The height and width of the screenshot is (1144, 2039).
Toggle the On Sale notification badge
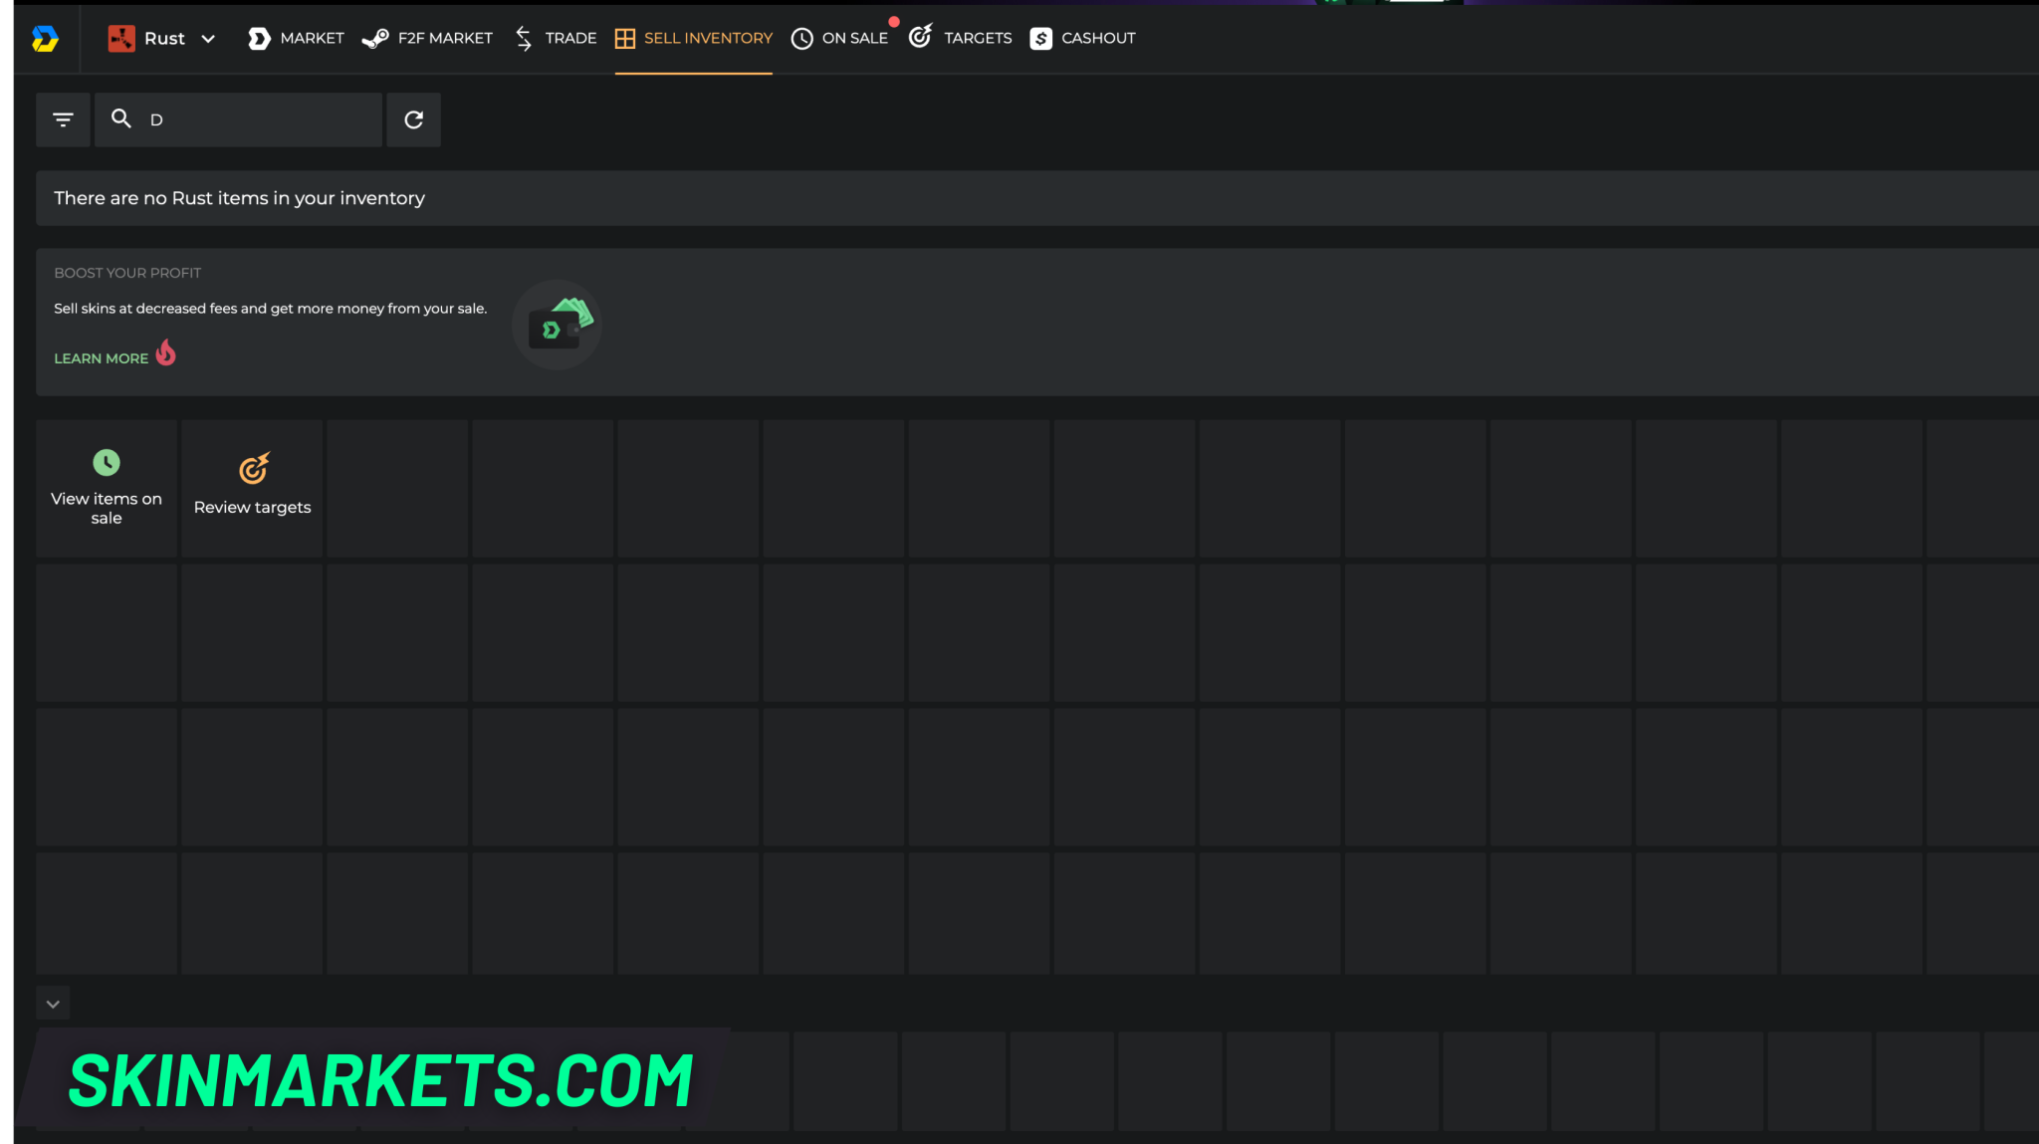click(x=893, y=21)
